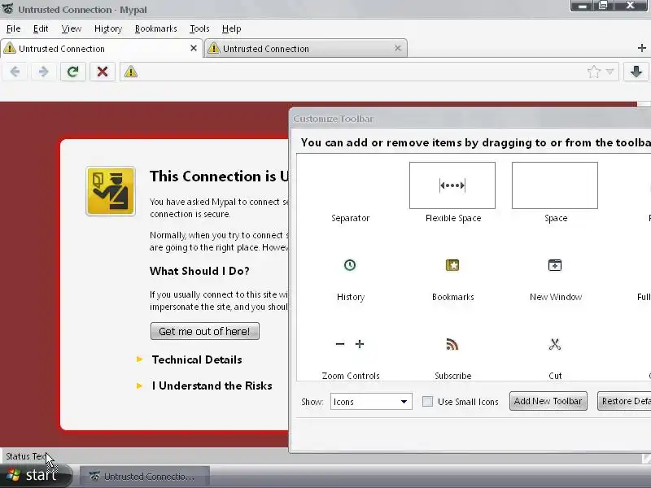This screenshot has height=488, width=651.
Task: Click the Mypal raccoon title icon
Action: tap(8, 9)
